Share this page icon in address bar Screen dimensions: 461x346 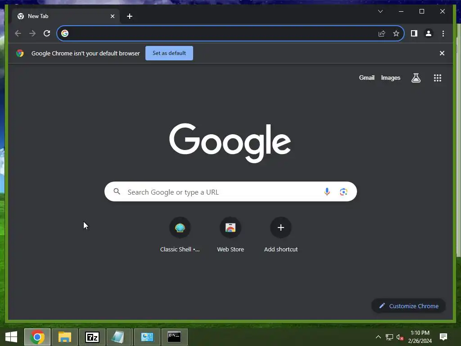coord(382,33)
